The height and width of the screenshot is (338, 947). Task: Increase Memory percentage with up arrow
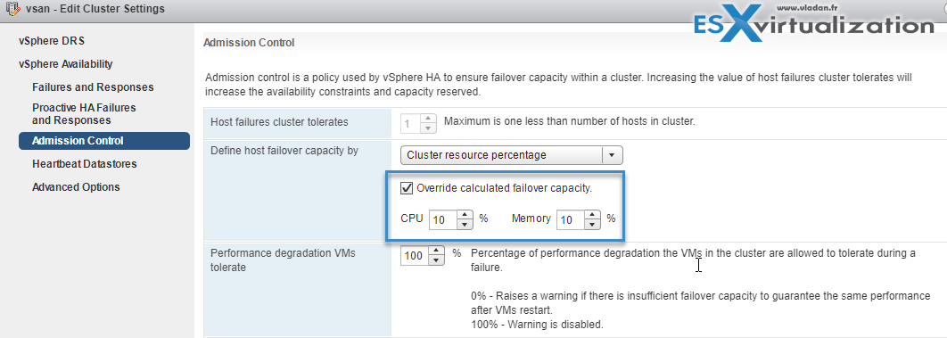[592, 215]
